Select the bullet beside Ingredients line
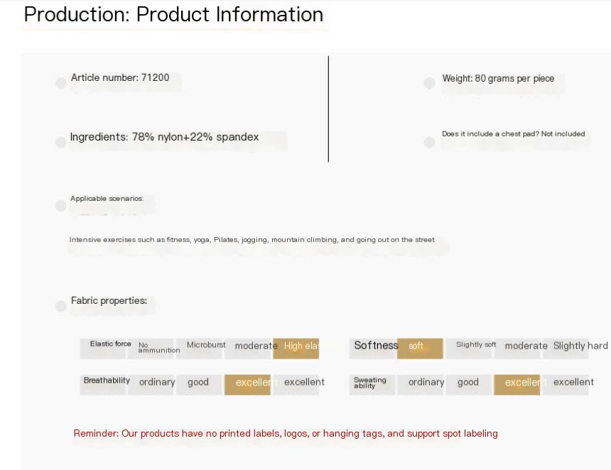 (x=61, y=142)
